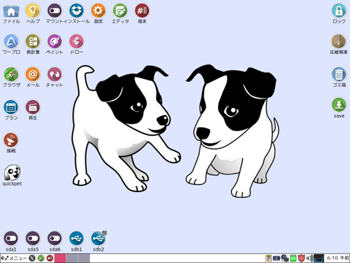Switch to the third grey desktop pager

pos(84,258)
